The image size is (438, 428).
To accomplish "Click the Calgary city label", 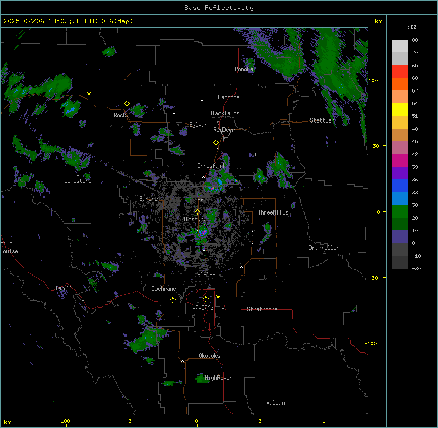I will point(203,307).
